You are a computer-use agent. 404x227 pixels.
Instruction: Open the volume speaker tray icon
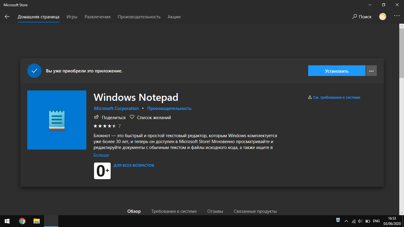coord(360,221)
